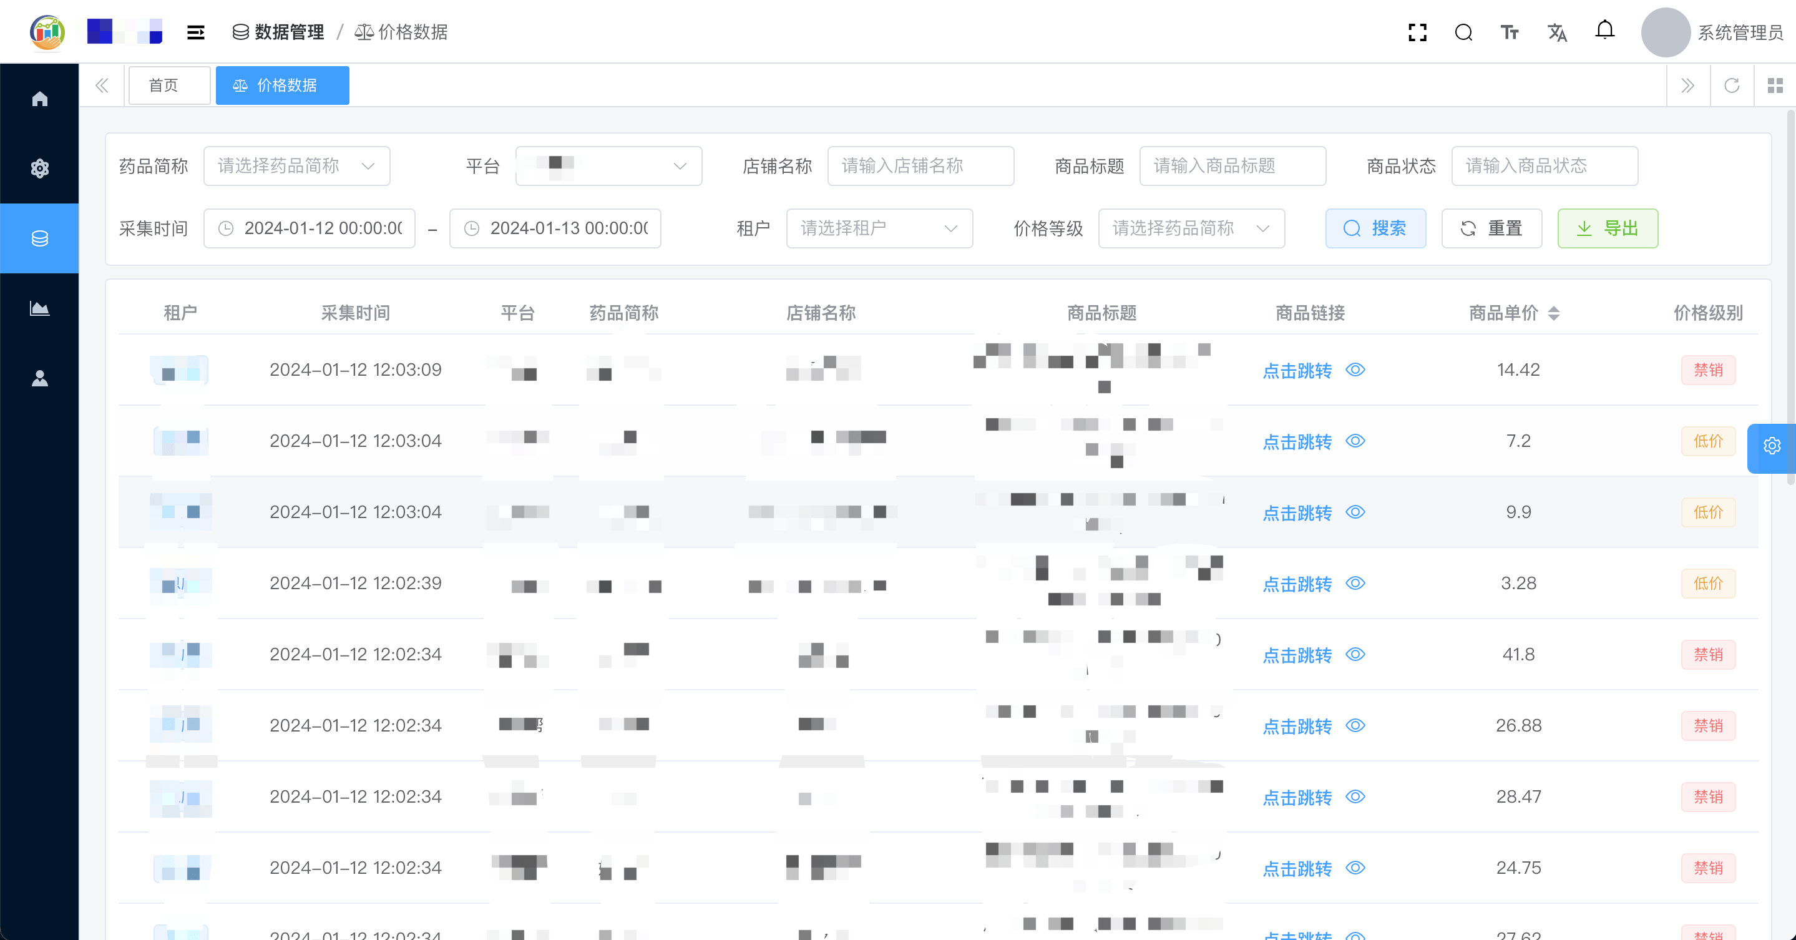The image size is (1796, 940).
Task: Select the database icon in the sidebar
Action: click(x=40, y=238)
